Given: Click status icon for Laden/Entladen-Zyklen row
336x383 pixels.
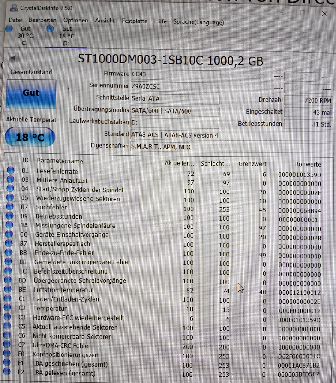Looking at the screenshot, I should (8, 299).
